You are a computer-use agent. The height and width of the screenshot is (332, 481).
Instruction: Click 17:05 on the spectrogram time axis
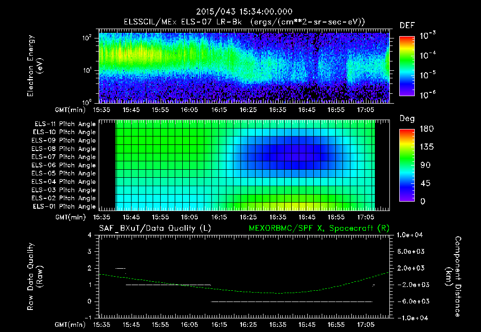point(365,110)
